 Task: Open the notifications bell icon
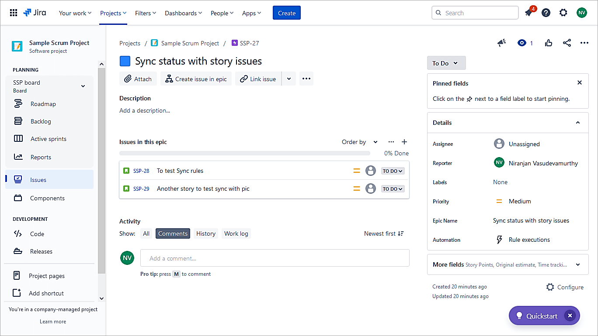click(529, 13)
